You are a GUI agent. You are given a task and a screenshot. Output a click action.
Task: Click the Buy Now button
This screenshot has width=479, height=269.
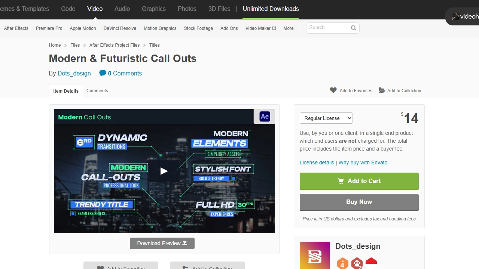tap(359, 202)
